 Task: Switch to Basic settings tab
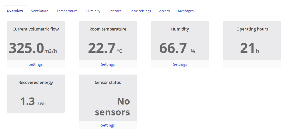140,11
